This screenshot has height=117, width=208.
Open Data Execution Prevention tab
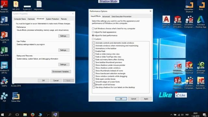(121, 17)
